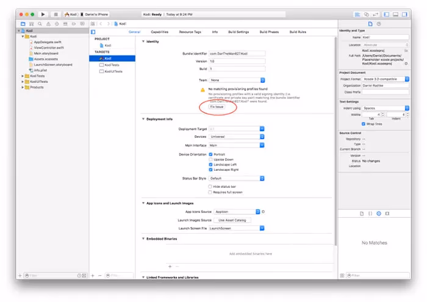Click the Stop button in the toolbar
This screenshot has width=427, height=302.
56,14
